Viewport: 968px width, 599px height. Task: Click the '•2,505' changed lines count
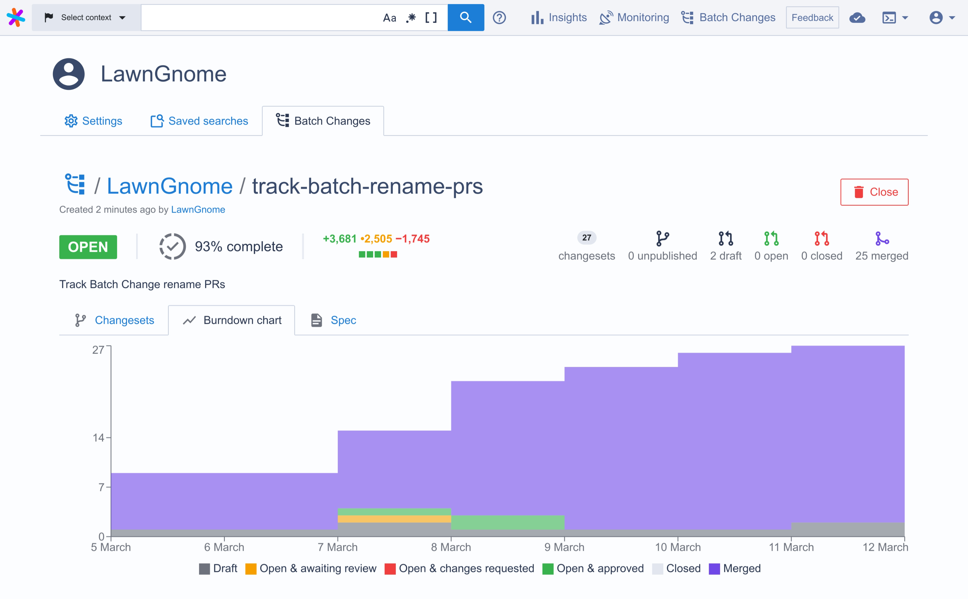(x=376, y=239)
